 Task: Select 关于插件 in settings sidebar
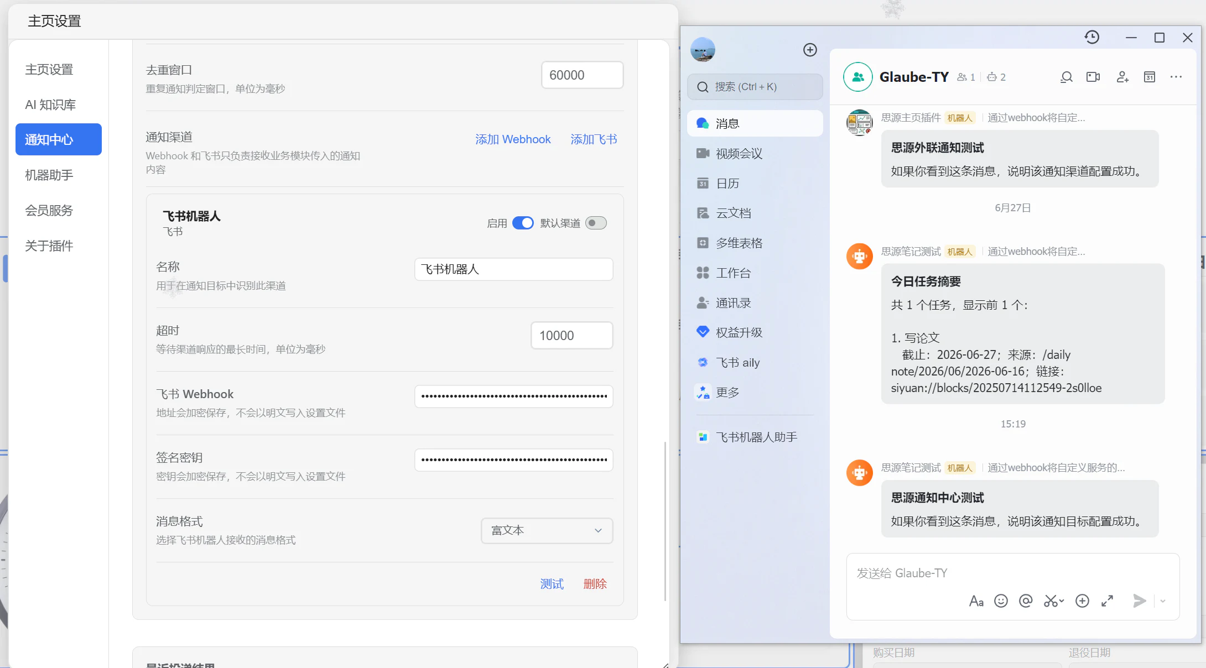coord(59,246)
